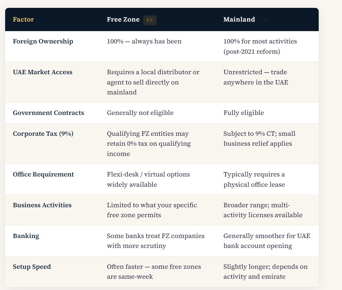Click the Corporate Tax (9%) row label
This screenshot has height=290, width=342.
click(x=43, y=134)
